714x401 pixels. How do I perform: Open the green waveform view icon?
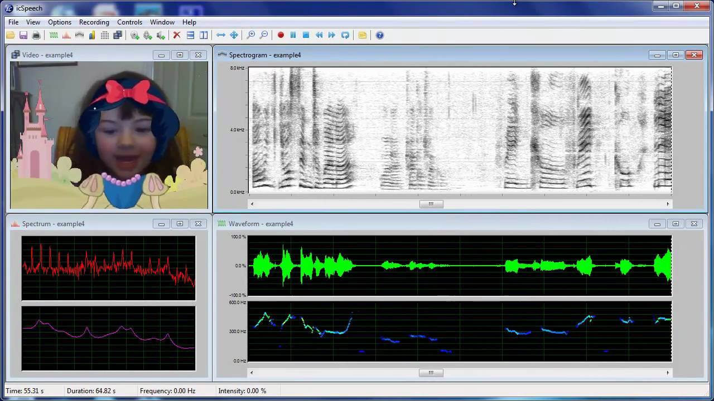[54, 35]
